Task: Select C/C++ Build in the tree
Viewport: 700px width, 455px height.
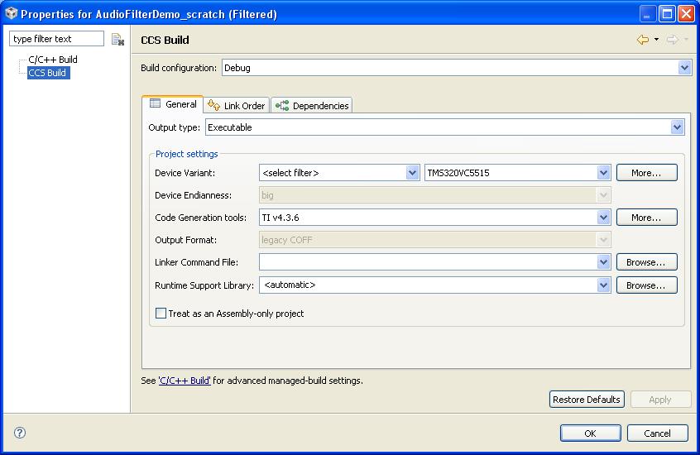Action: [x=53, y=60]
